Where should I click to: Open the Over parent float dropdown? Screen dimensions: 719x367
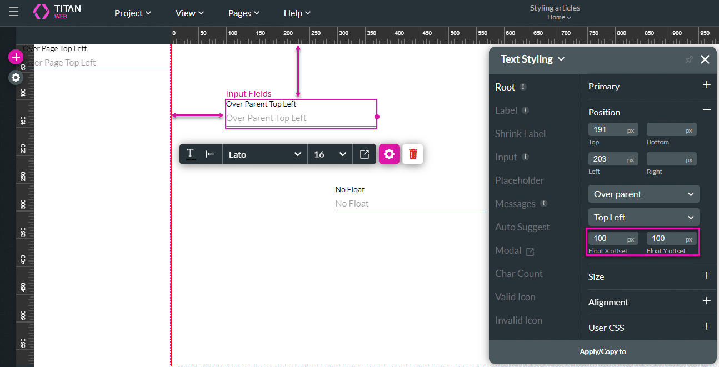[x=643, y=194]
